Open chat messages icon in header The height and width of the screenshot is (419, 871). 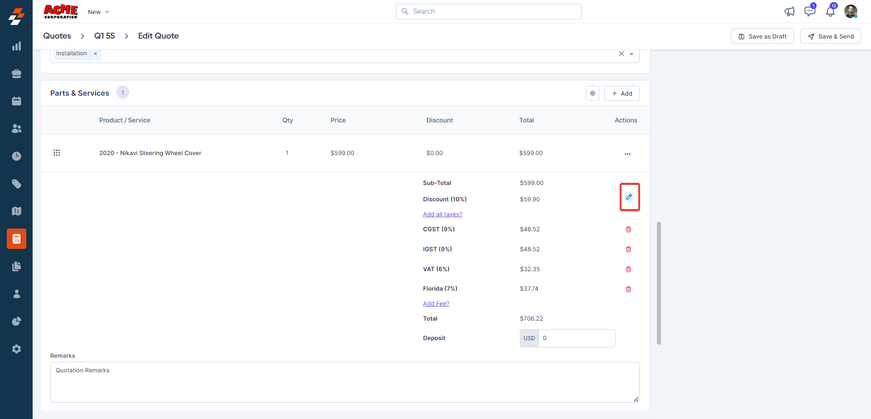[x=809, y=12]
